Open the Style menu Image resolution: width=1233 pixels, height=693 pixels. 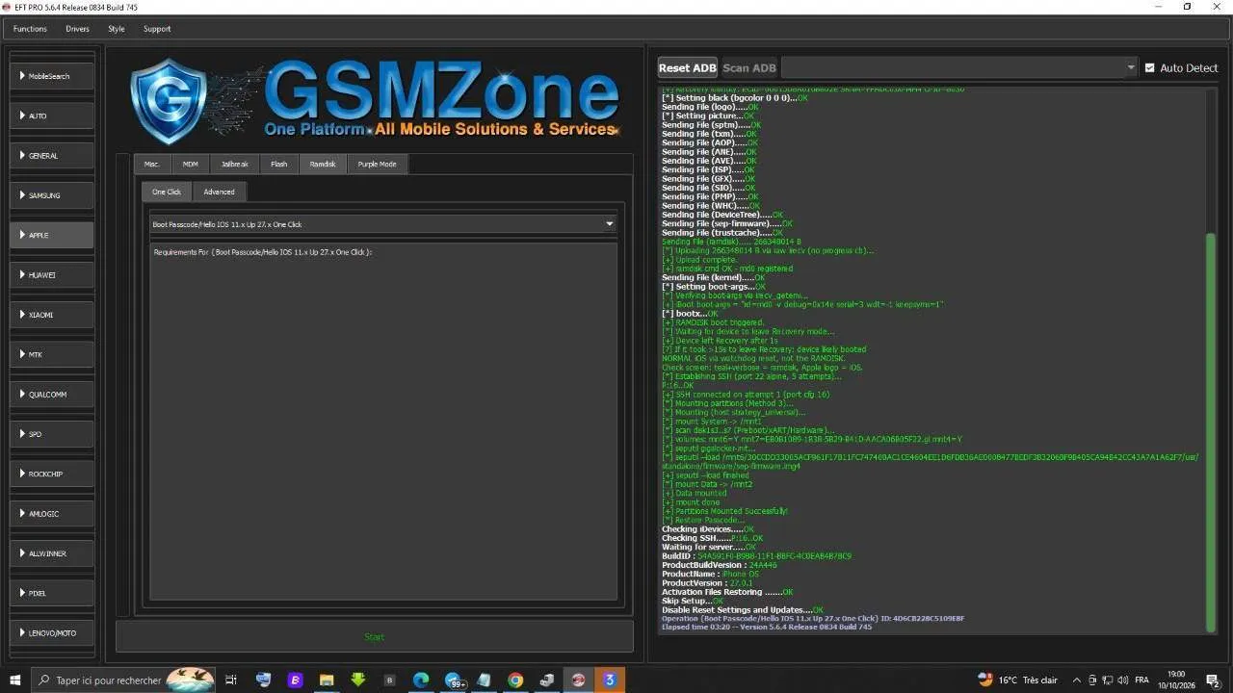117,29
